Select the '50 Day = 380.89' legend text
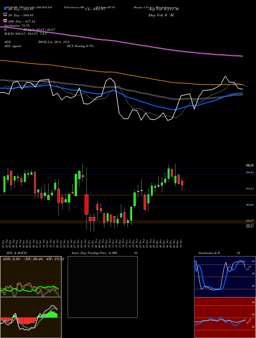 tap(20, 15)
